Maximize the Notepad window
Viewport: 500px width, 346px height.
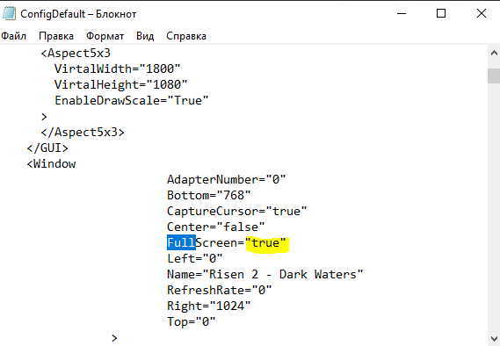point(441,14)
